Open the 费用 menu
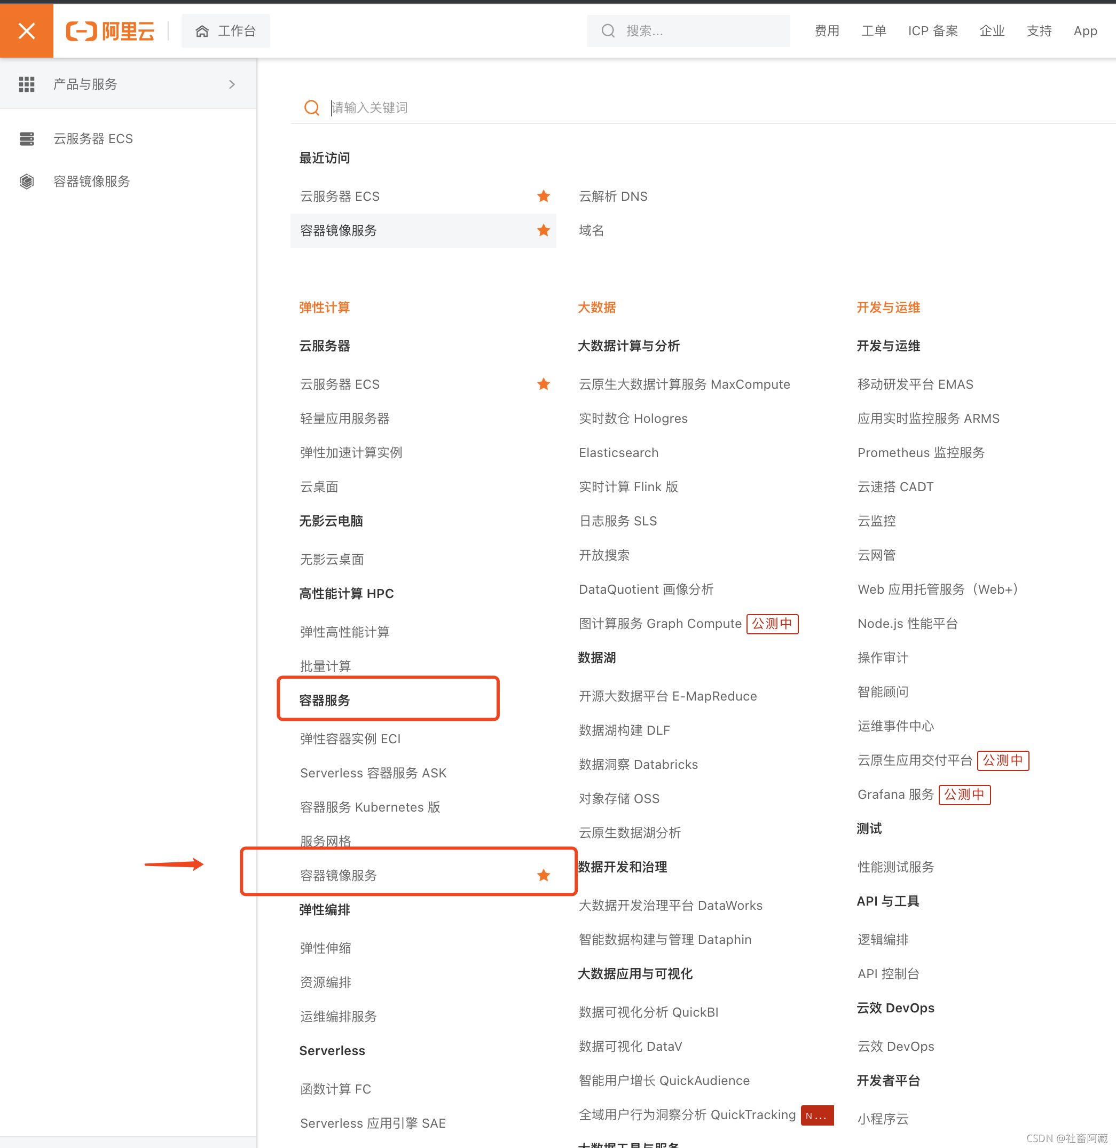 [827, 31]
